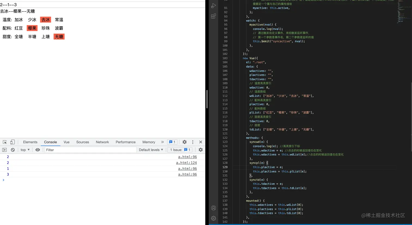Click the 配料: label
The width and height of the screenshot is (412, 225).
[7, 28]
